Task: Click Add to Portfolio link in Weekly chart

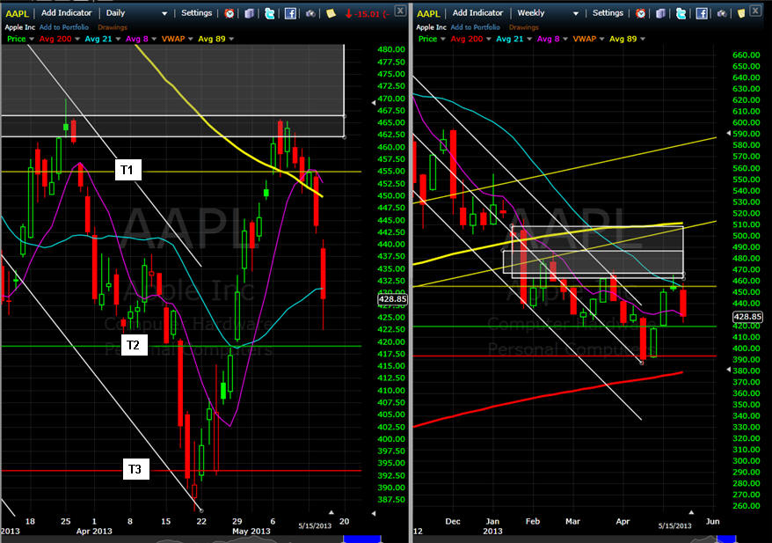Action: 475,27
